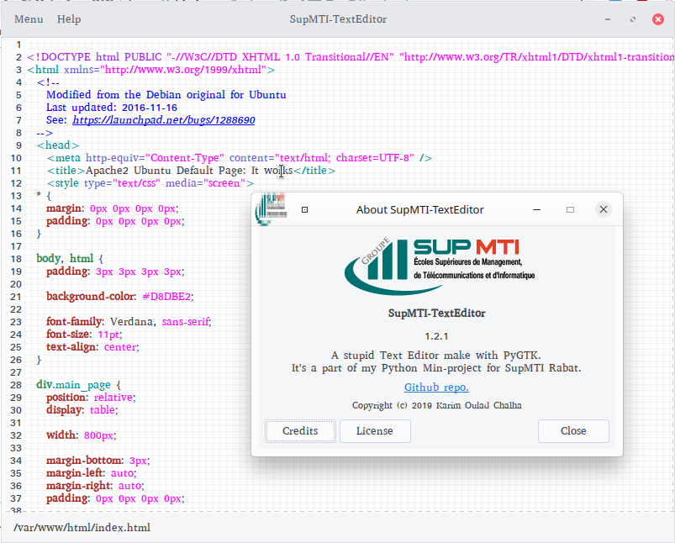675x543 pixels.
Task: Click the '<head>' tag on line 9
Action: [x=58, y=145]
